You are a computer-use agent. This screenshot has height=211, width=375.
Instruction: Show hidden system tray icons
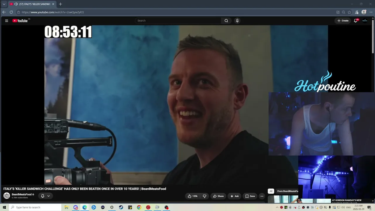[x=277, y=207]
